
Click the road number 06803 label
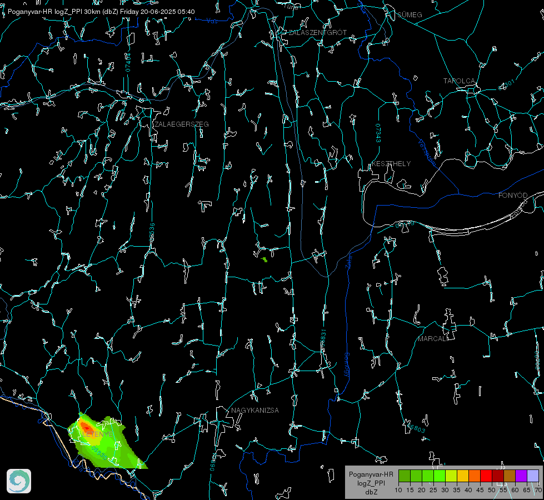point(416,429)
